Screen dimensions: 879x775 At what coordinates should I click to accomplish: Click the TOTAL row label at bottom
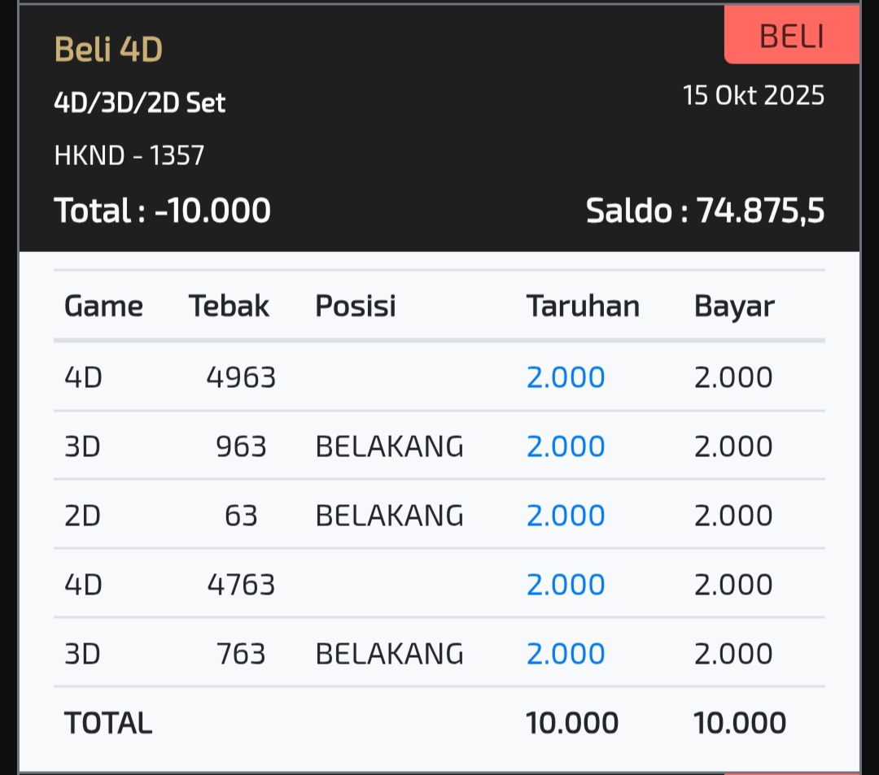click(x=108, y=723)
